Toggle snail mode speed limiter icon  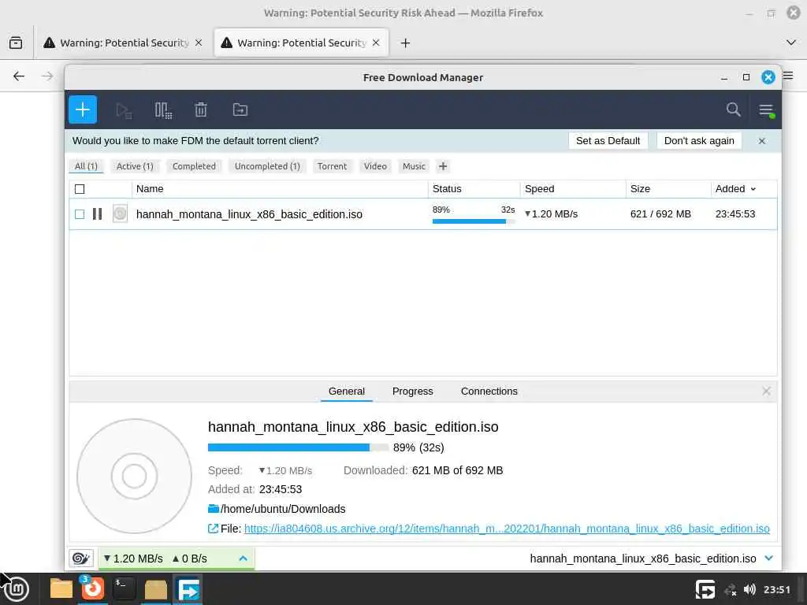tap(81, 559)
